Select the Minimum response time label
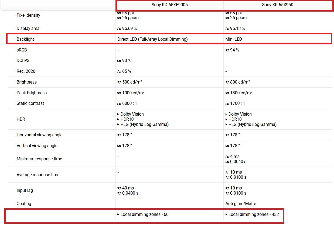Screen dimensions: 334x228 coord(39,159)
